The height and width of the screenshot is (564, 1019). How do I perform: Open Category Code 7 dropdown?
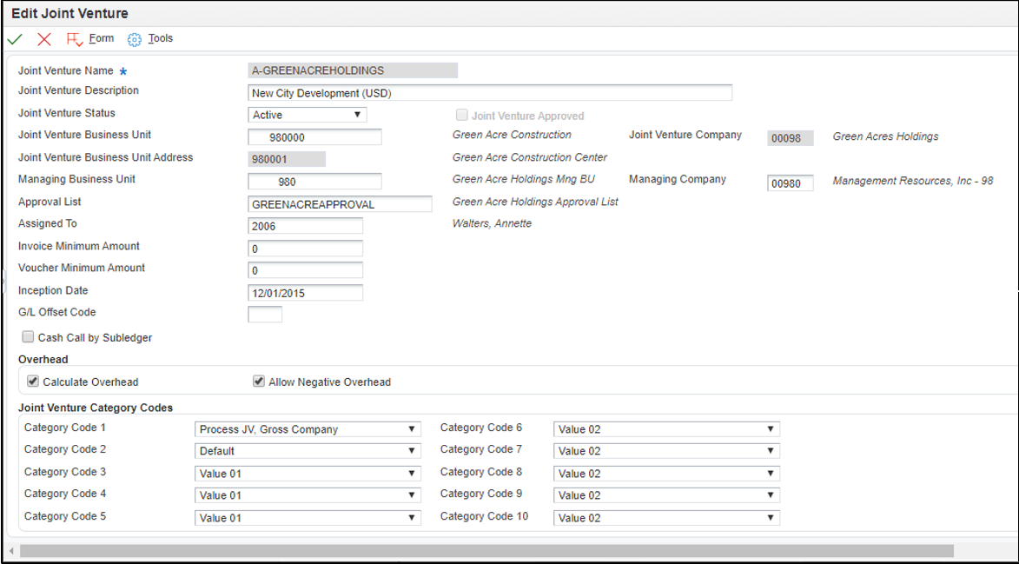(667, 451)
